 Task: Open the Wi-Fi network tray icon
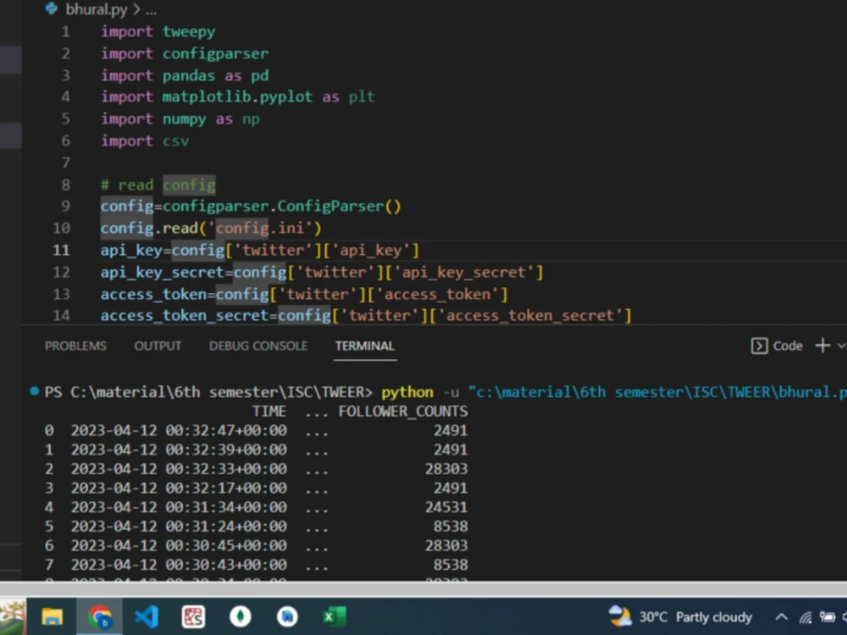[x=805, y=616]
